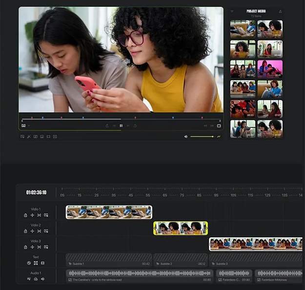Image resolution: width=305 pixels, height=290 pixels.
Task: Click the text frame icon on Text track
Action: pos(36,263)
